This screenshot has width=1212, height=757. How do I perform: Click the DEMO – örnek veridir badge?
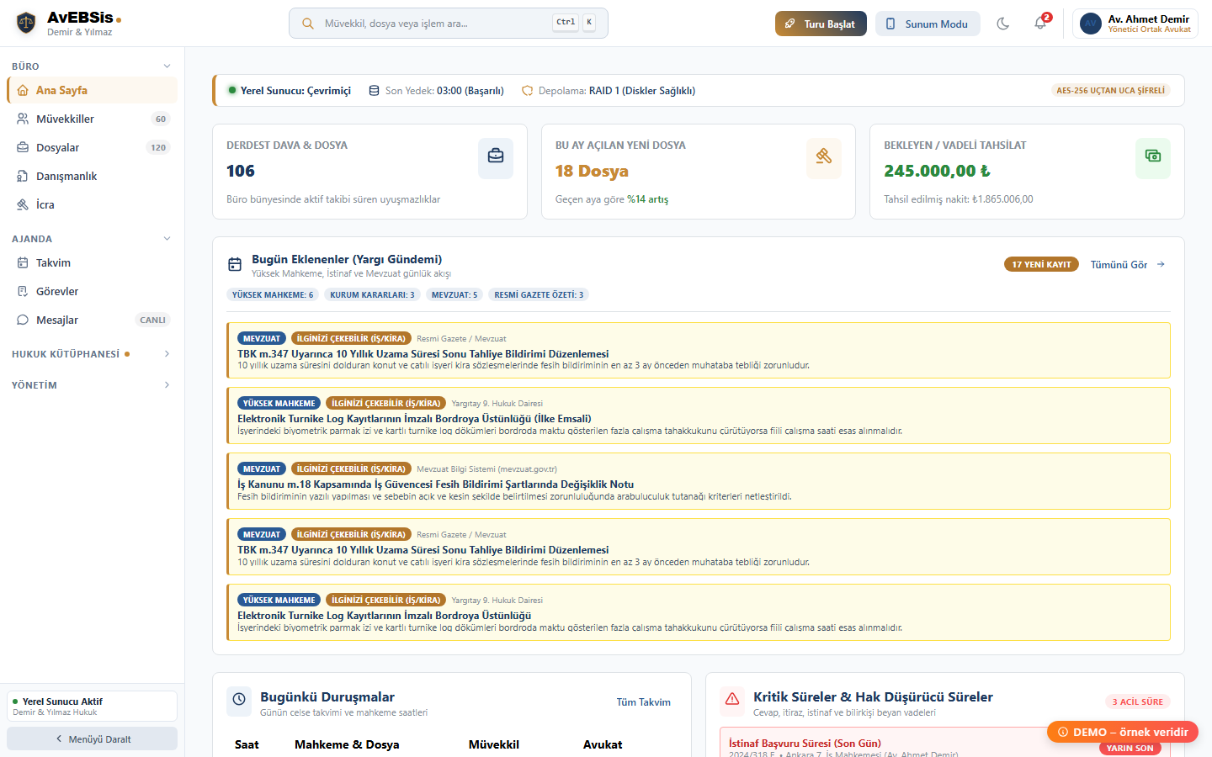[x=1123, y=732]
